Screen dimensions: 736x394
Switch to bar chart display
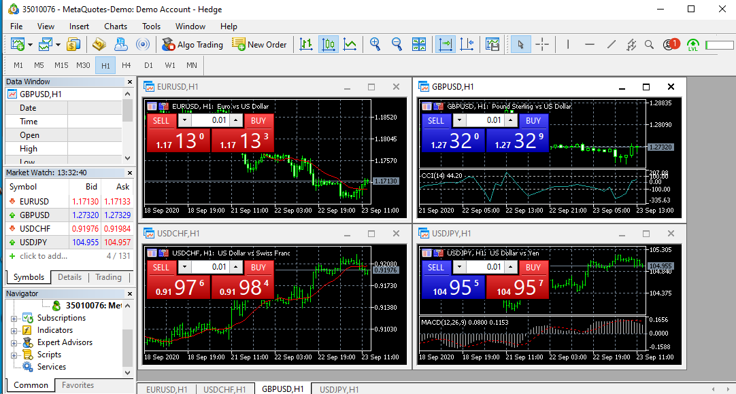[306, 45]
